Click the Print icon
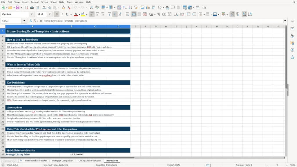This screenshot has height=167, width=297. 32,8
